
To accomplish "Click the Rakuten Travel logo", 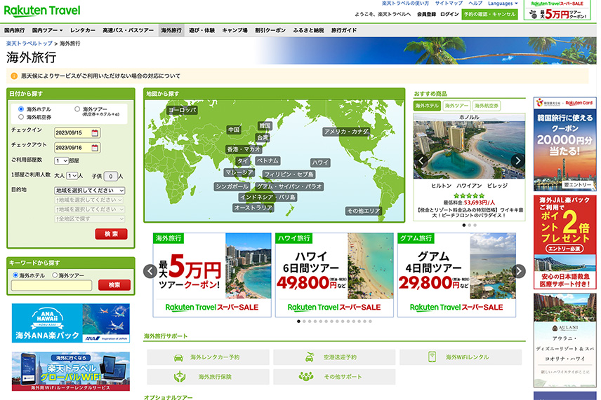I will coord(42,11).
